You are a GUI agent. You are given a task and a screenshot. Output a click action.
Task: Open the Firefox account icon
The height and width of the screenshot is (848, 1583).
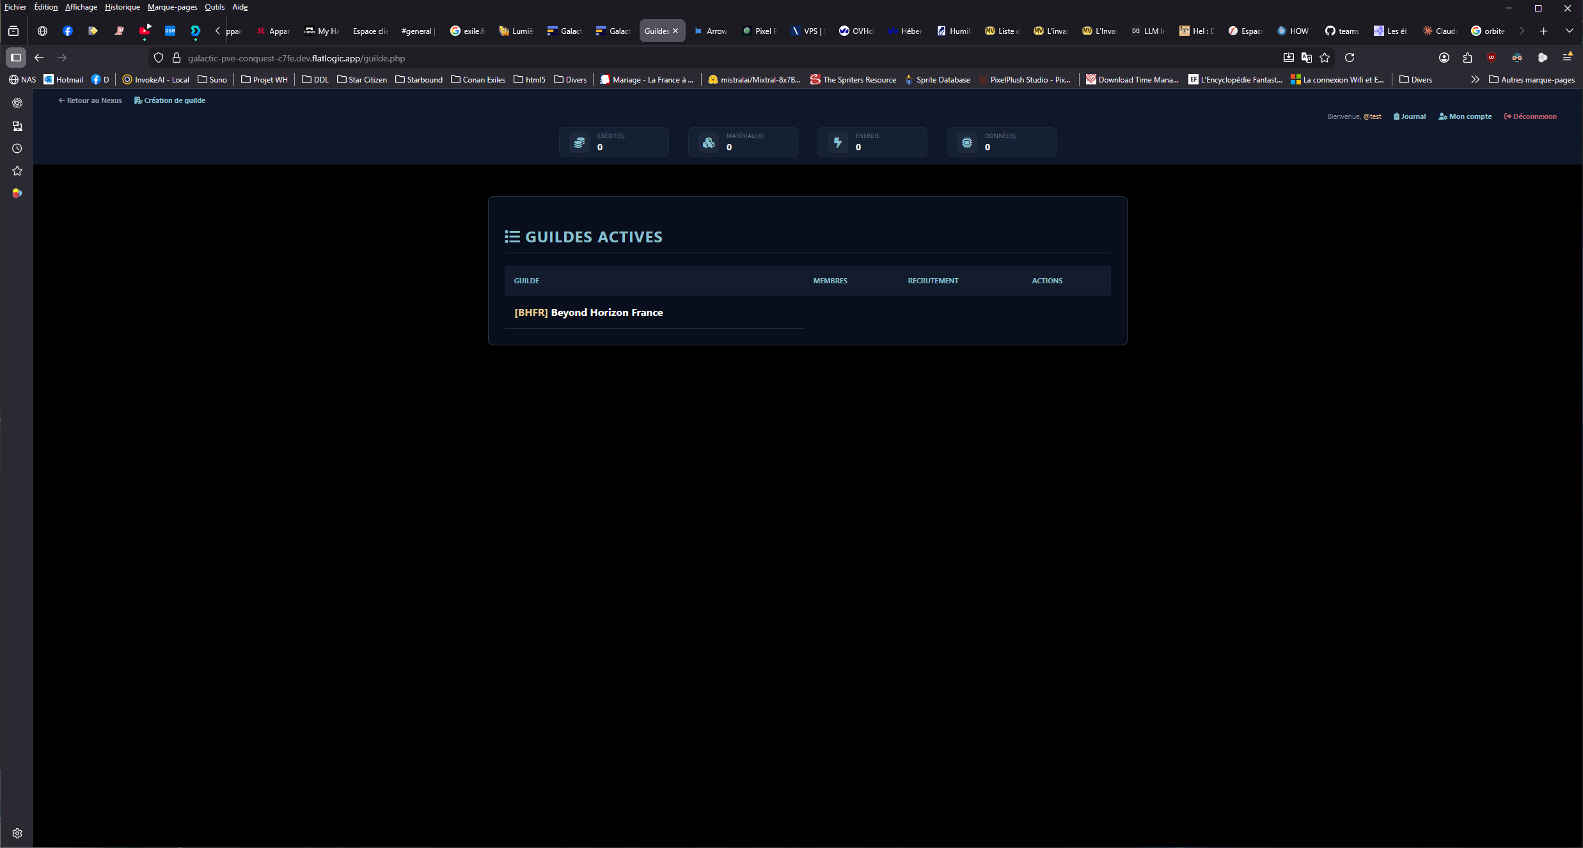click(1444, 58)
